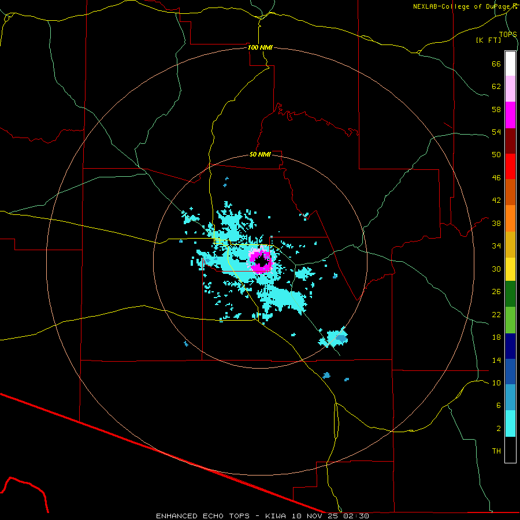Click the TH label on the legend
The image size is (520, 520).
pyautogui.click(x=496, y=451)
